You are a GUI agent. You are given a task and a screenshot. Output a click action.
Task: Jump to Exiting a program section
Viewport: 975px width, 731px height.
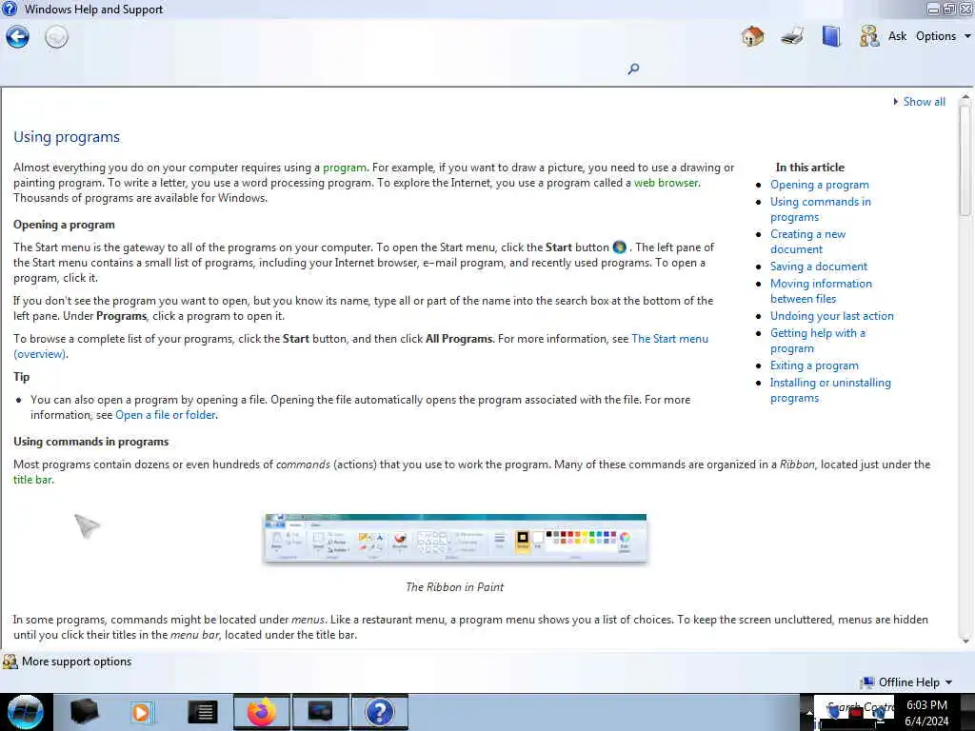coord(814,365)
